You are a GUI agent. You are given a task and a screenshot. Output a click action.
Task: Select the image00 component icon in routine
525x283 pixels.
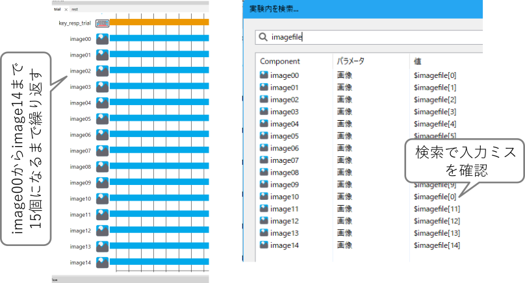click(x=102, y=39)
